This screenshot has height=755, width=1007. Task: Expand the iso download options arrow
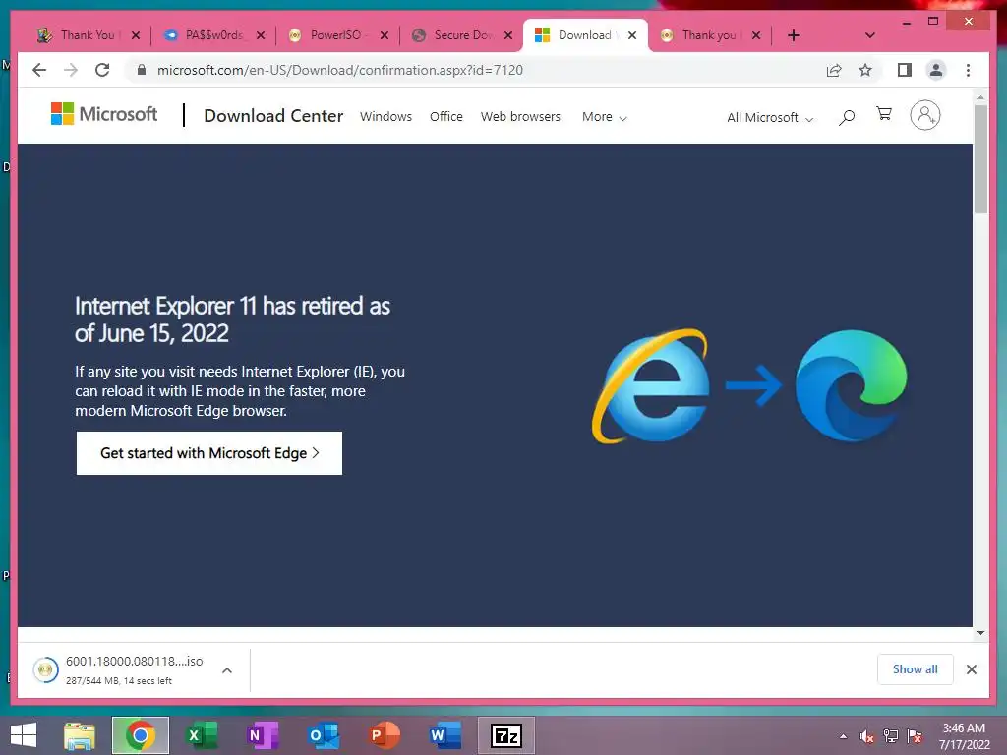click(x=227, y=670)
